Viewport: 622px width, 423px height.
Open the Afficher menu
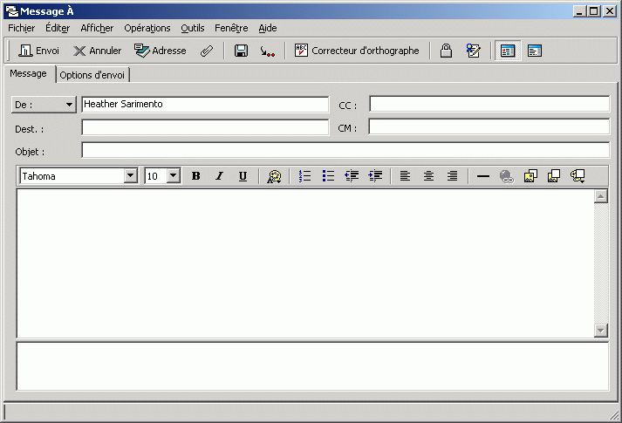click(97, 28)
